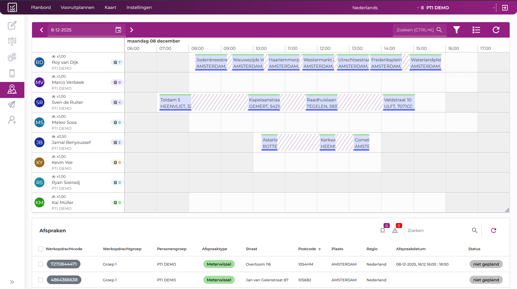Select the Waterlandplein Amsterdam appointment block
517x289 pixels.
point(425,62)
